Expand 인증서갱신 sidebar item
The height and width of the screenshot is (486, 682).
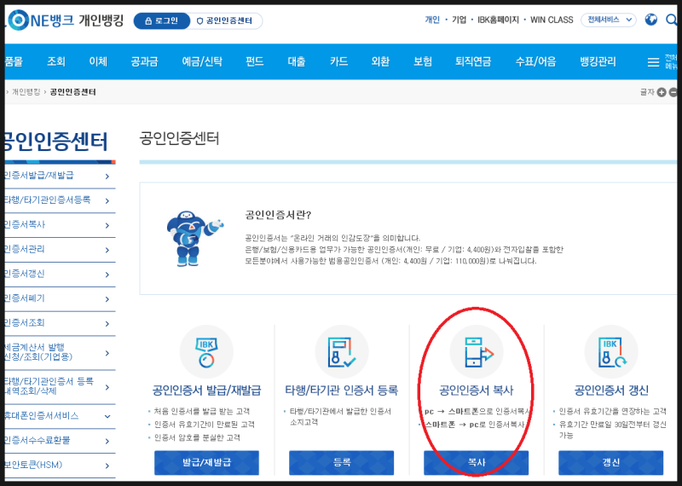pyautogui.click(x=58, y=274)
